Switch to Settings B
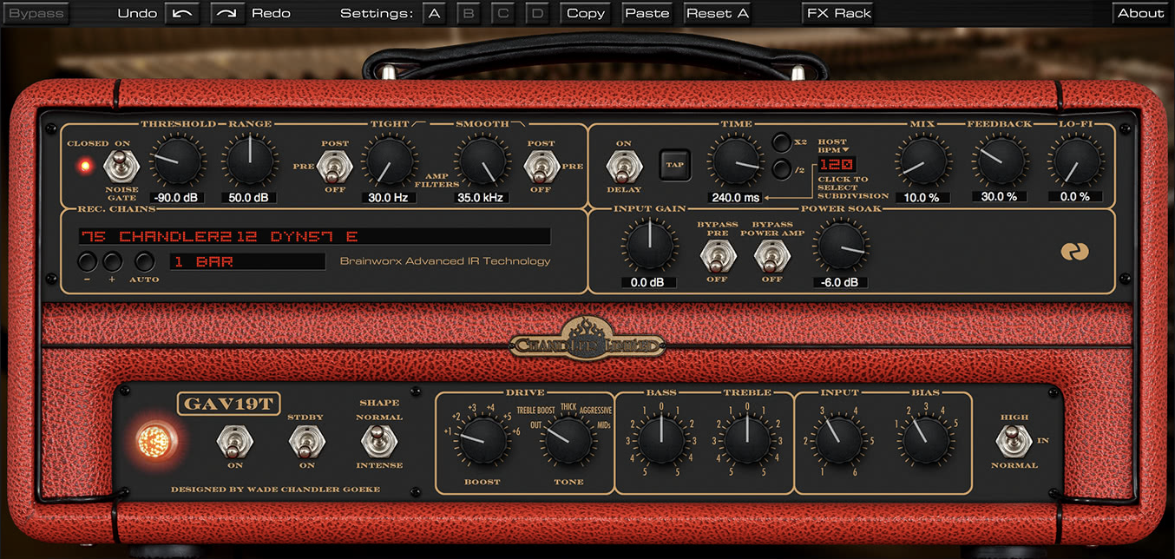 click(x=469, y=13)
